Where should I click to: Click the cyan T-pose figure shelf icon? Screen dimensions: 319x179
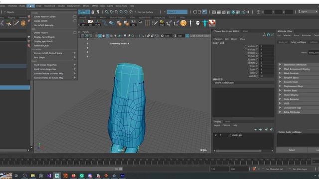click(205, 23)
